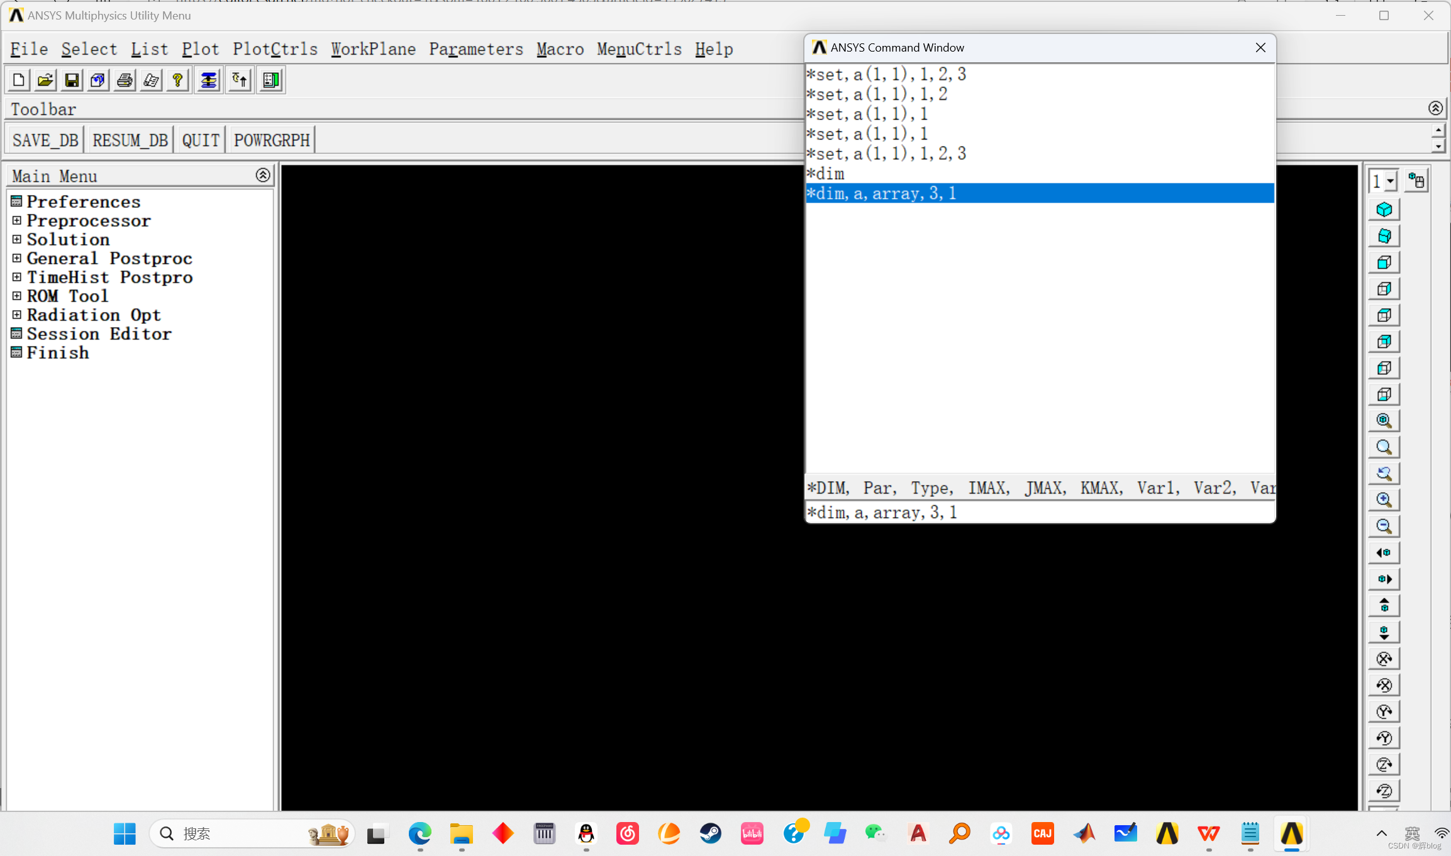Click the layer number stepper control
1451x856 pixels.
(1384, 181)
